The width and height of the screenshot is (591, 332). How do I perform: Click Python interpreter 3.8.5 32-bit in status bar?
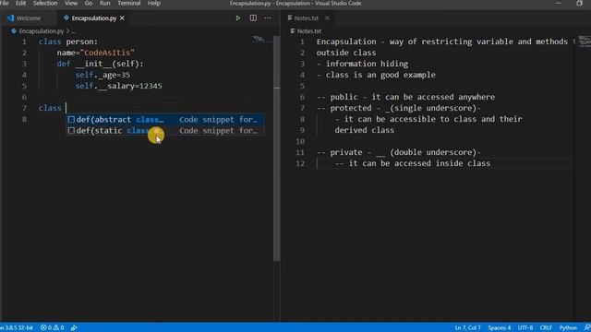pos(17,328)
